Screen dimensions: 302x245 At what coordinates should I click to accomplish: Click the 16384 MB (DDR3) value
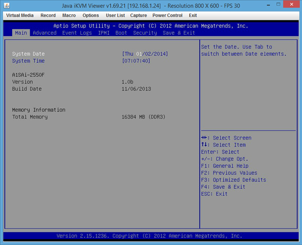143,117
